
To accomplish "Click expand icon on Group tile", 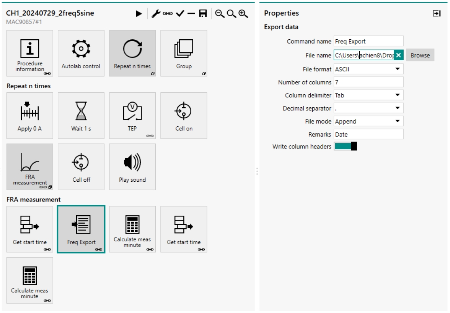I will click(204, 74).
